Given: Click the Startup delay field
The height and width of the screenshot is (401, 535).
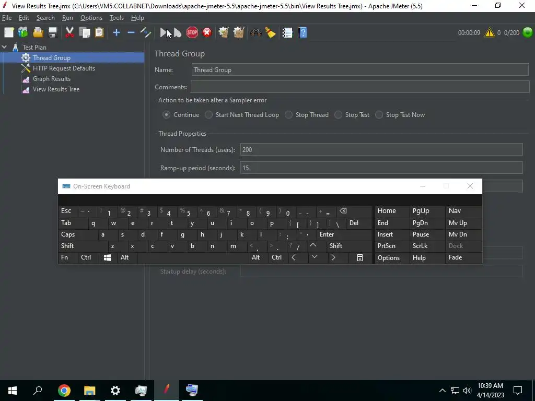Looking at the screenshot, I should click(381, 272).
